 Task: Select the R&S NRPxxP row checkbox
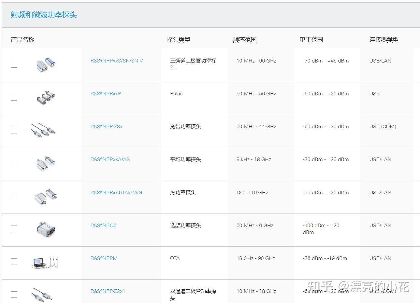click(14, 97)
